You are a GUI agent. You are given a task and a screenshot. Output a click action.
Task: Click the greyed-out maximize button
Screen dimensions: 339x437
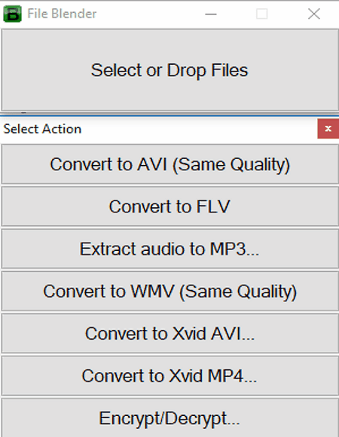click(x=262, y=14)
